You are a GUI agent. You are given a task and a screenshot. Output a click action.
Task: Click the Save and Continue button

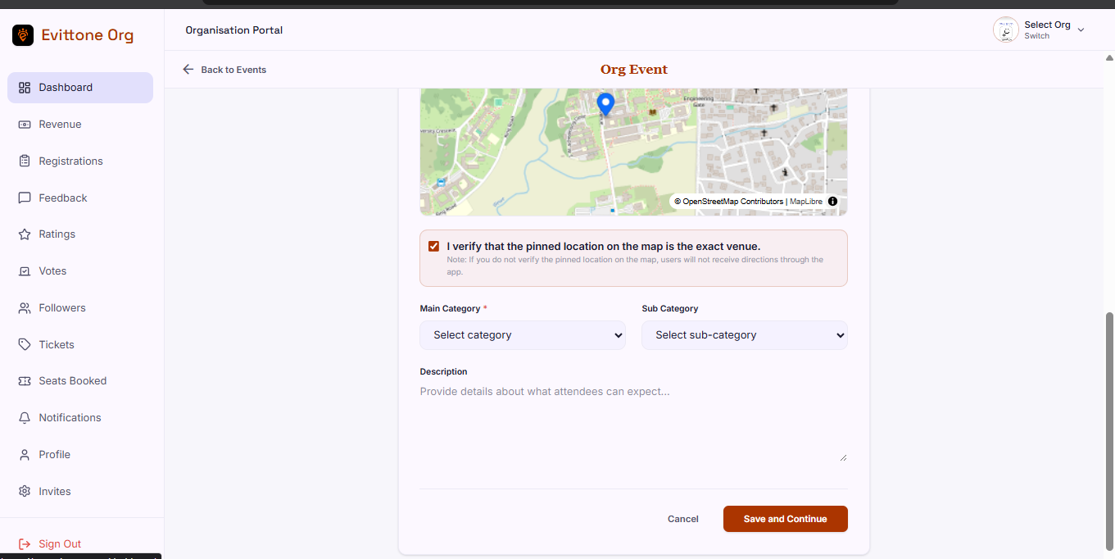click(x=786, y=519)
